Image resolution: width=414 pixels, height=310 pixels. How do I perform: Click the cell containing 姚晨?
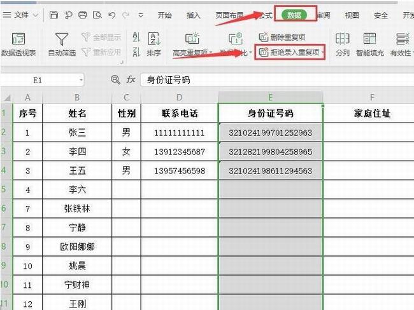(x=77, y=266)
